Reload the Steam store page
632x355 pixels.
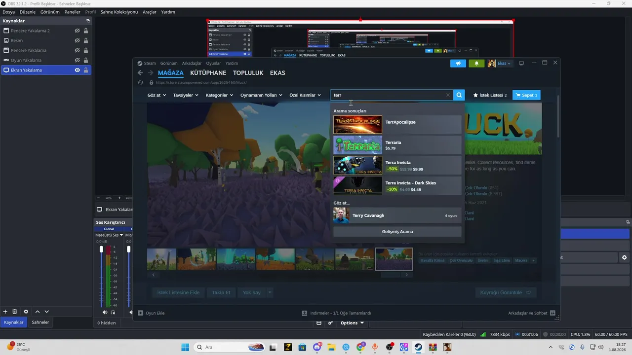(x=141, y=83)
